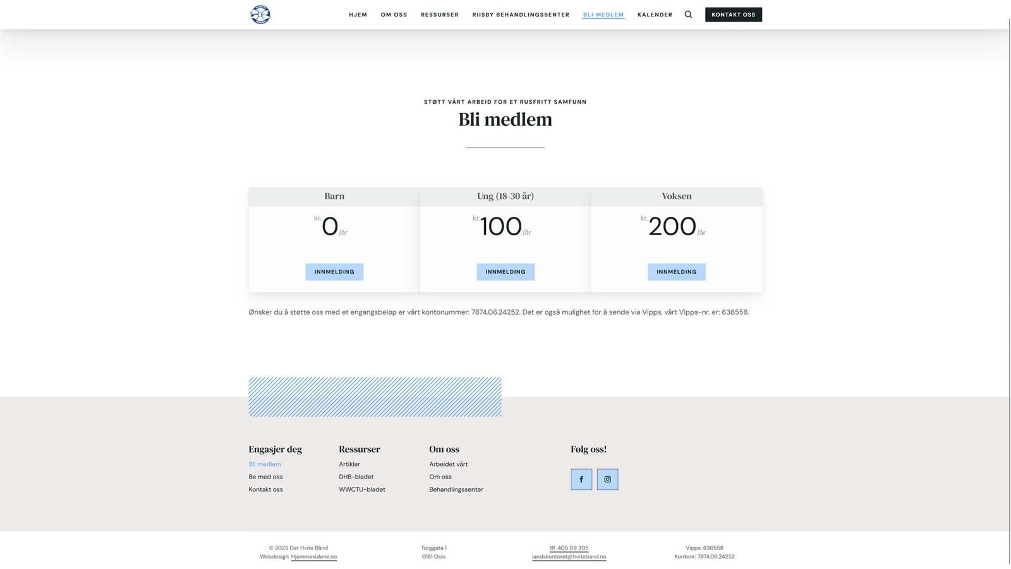Click the landskontoret@hviteband.no email link
Image resolution: width=1011 pixels, height=569 pixels.
point(569,557)
